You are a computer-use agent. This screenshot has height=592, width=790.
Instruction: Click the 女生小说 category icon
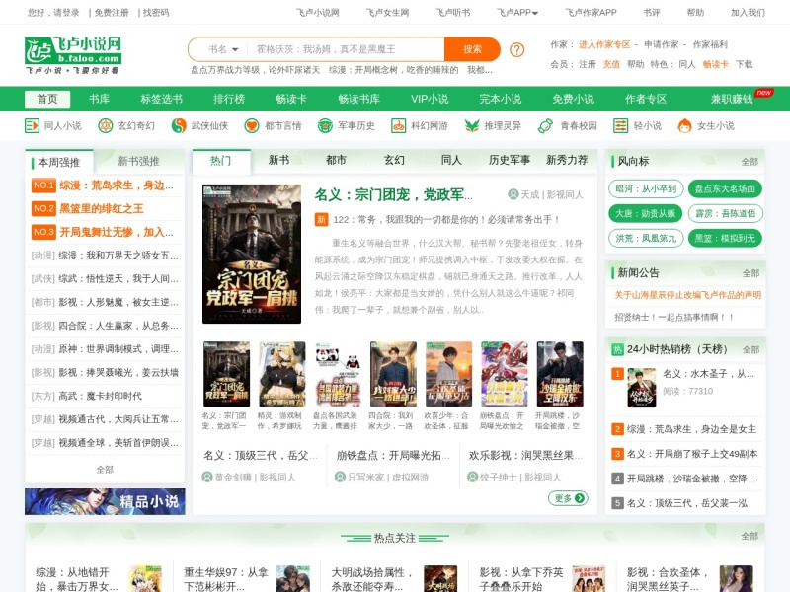coord(684,125)
